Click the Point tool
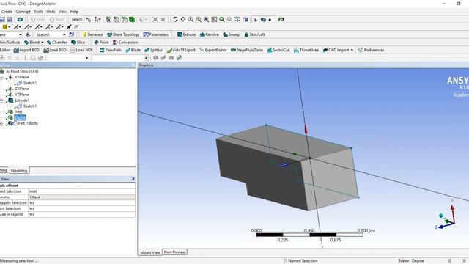Viewport: 469px width, 264px height. [101, 43]
